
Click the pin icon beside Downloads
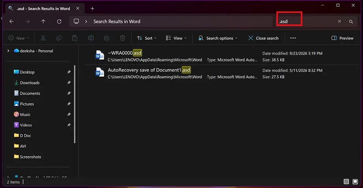[69, 83]
